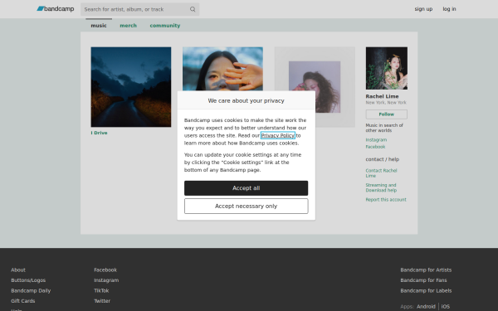Click Report this account

tap(386, 200)
